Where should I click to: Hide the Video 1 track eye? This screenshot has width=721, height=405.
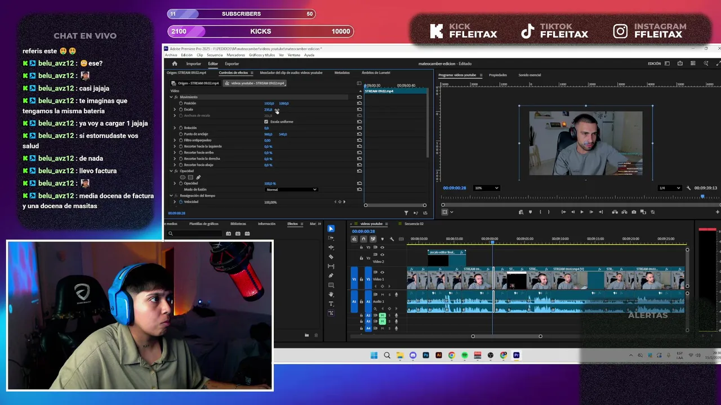pos(382,272)
